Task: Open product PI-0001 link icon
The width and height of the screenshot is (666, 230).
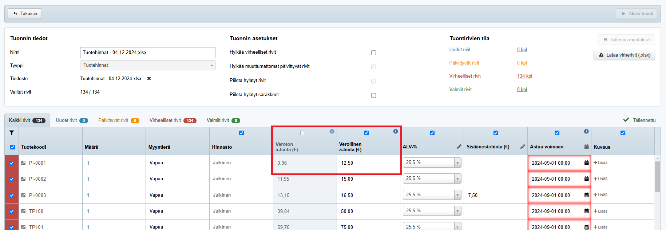Action: coord(23,163)
